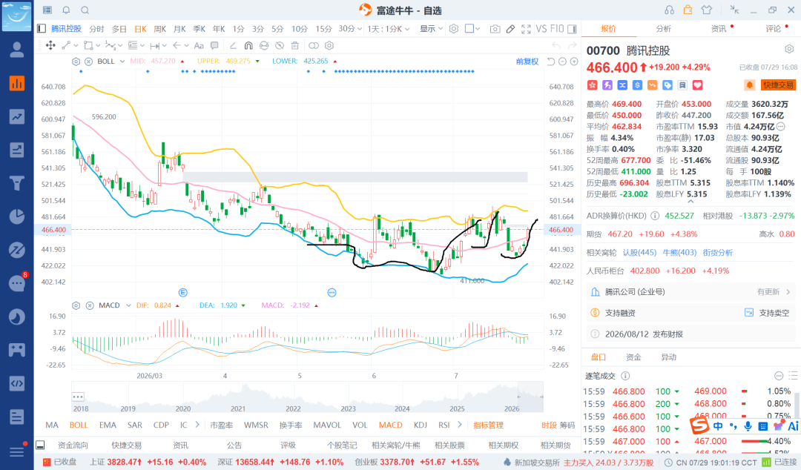Open user profile in left sidebar

(x=17, y=50)
